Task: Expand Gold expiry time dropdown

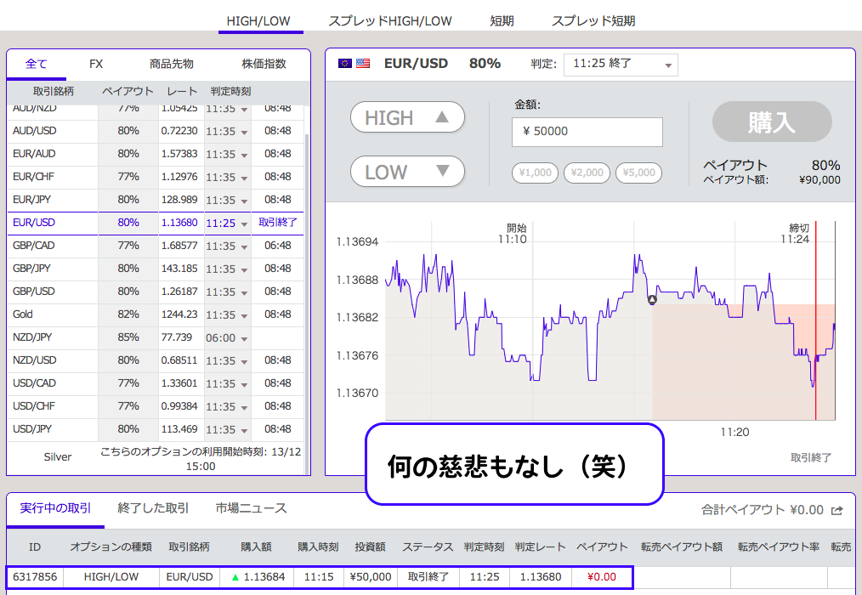Action: point(227,315)
